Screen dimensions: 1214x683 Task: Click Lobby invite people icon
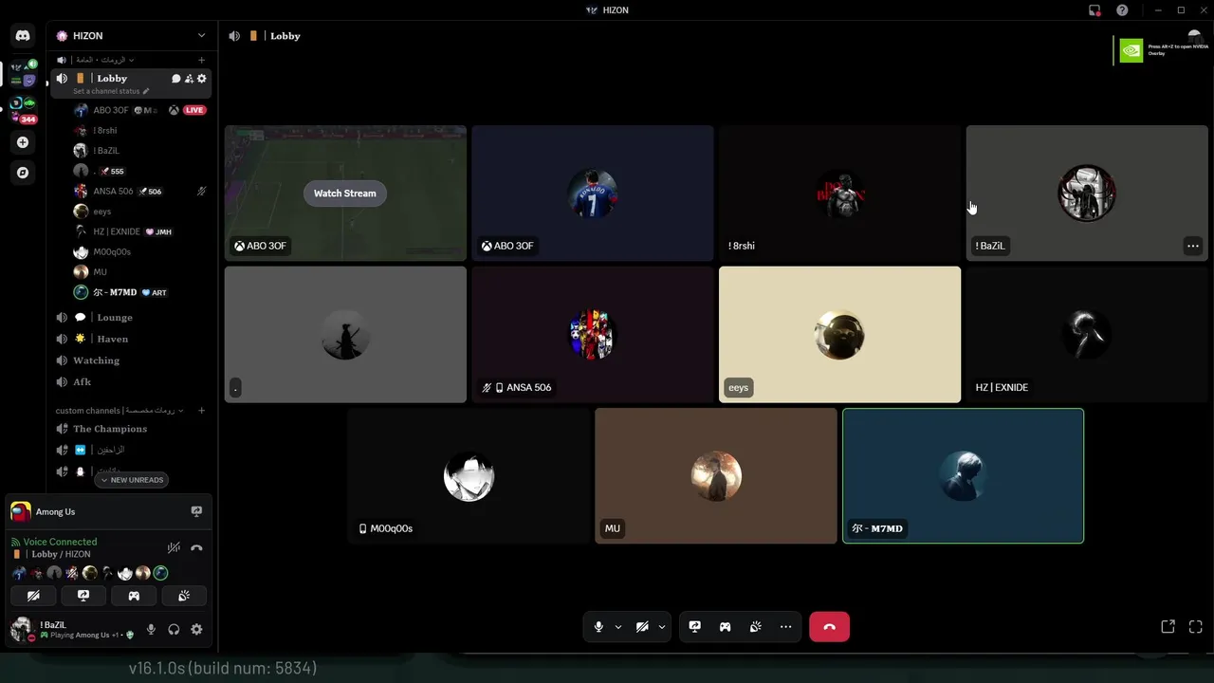tap(189, 79)
